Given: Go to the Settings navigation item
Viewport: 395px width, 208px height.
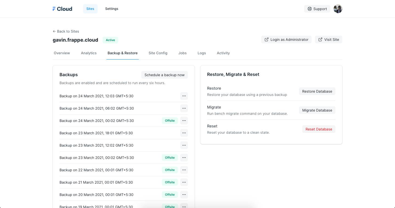Looking at the screenshot, I should point(112,9).
